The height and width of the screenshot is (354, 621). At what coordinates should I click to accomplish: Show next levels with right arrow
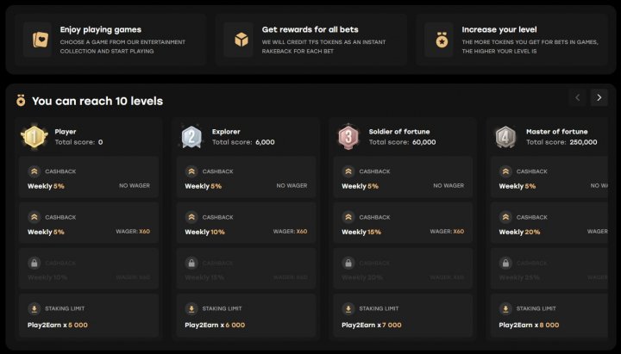[599, 97]
